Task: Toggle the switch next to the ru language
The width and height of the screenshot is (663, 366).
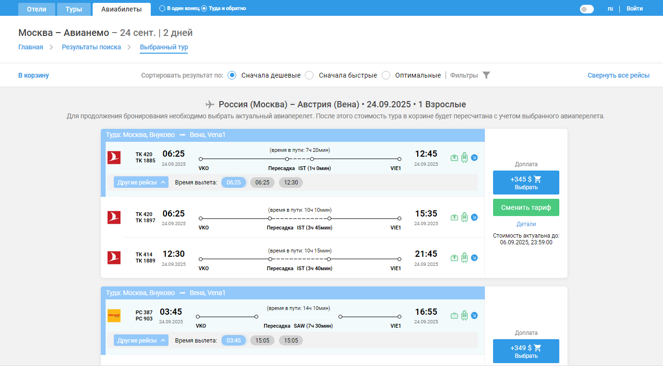Action: tap(587, 9)
